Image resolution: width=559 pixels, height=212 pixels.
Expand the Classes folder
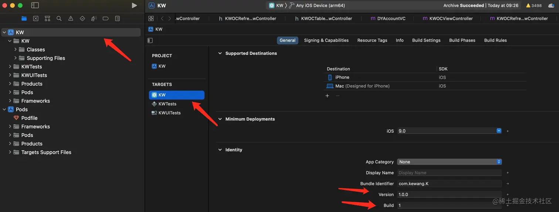[16, 50]
